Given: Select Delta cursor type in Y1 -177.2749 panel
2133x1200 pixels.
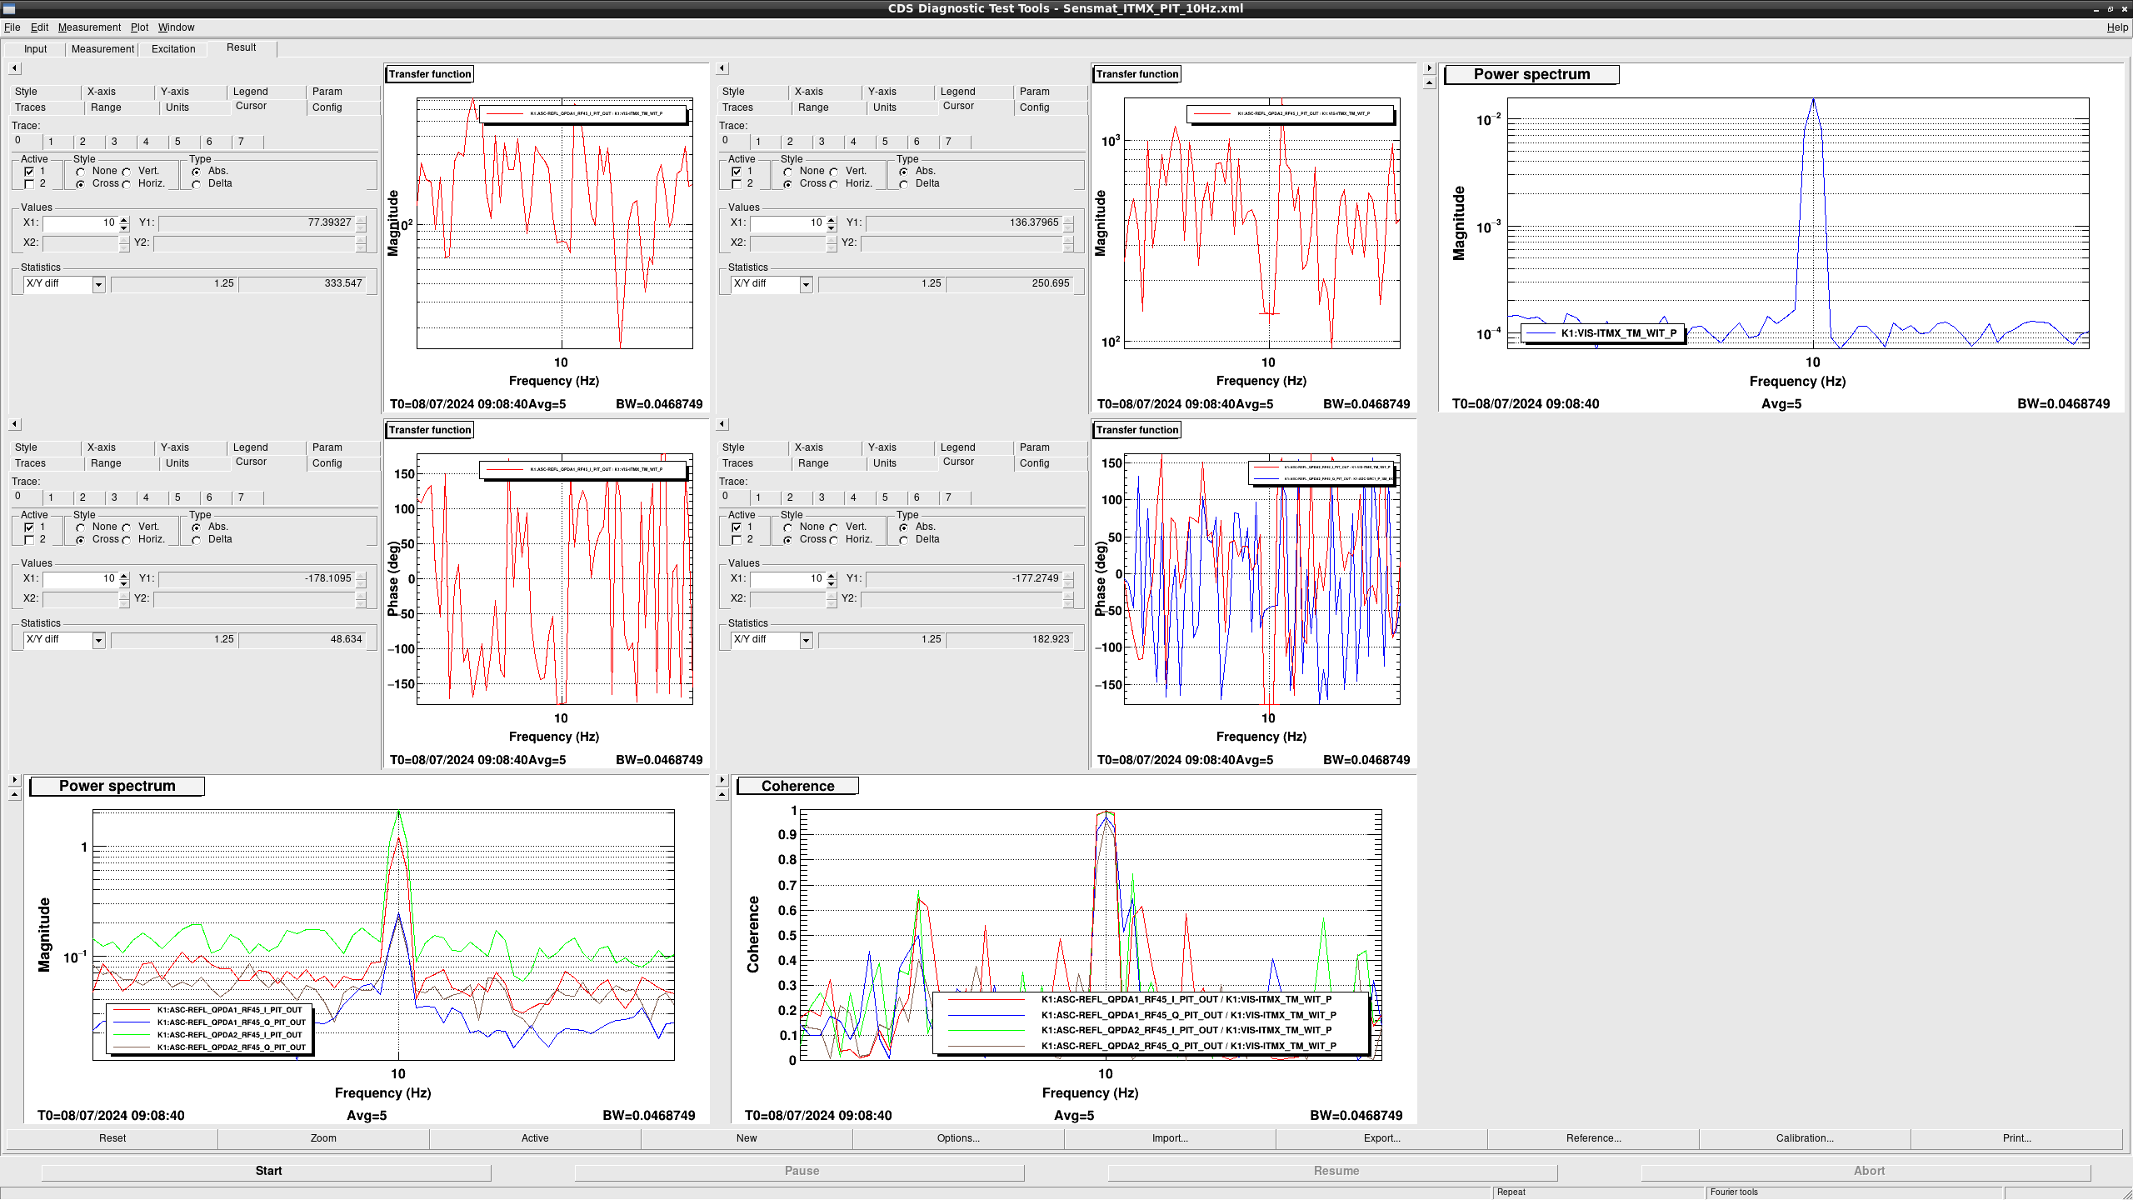Looking at the screenshot, I should (x=904, y=540).
